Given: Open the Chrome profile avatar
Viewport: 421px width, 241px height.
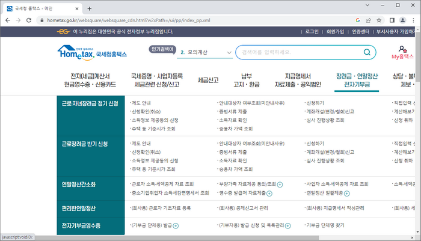Looking at the screenshot, I should [403, 20].
